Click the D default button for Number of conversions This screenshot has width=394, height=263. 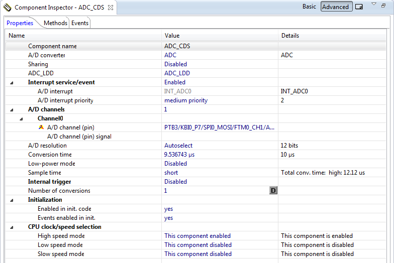click(x=273, y=191)
